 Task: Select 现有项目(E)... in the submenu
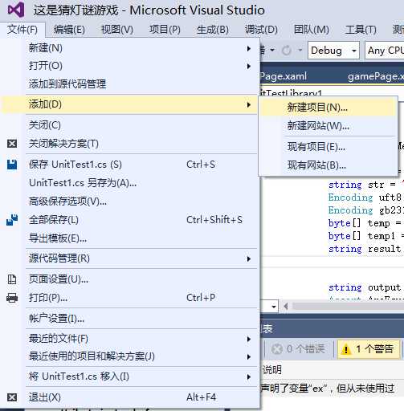point(328,147)
